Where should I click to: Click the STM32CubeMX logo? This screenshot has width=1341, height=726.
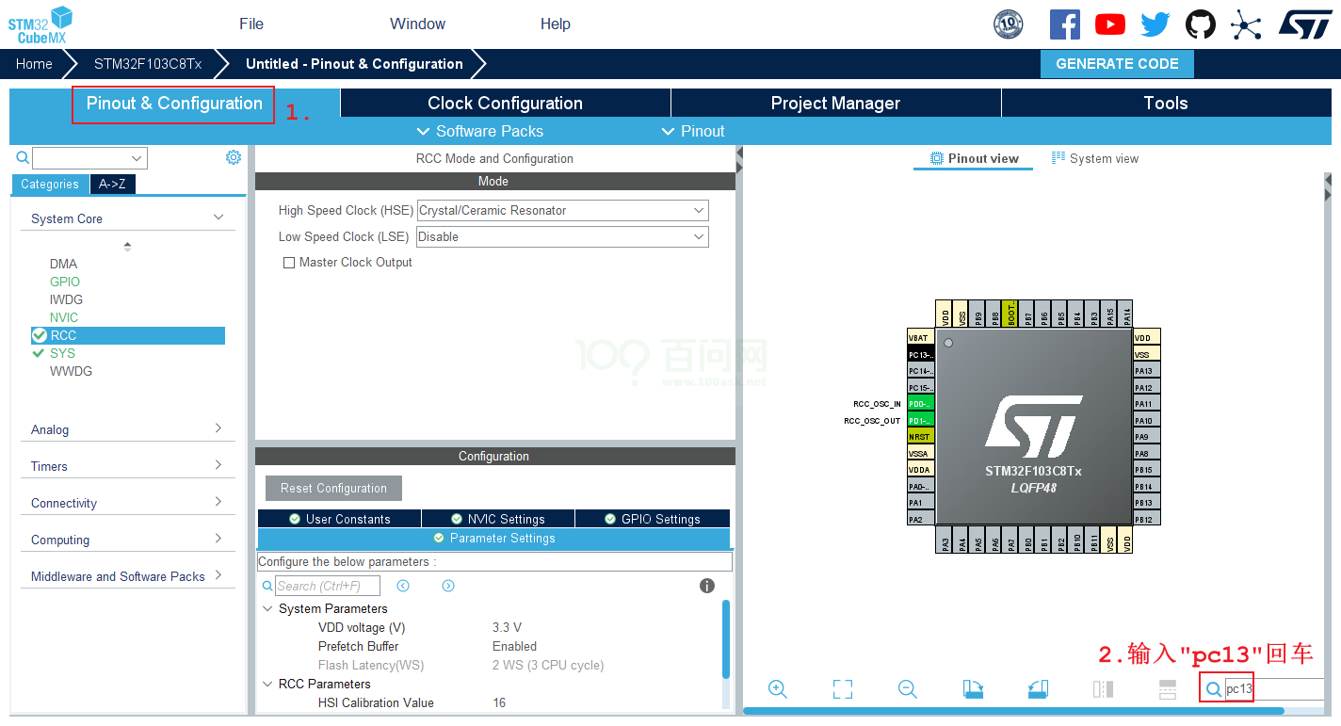40,24
